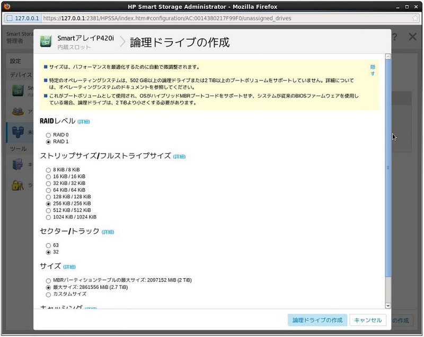
Task: Switch to the 設定 section
Action: coord(16,60)
